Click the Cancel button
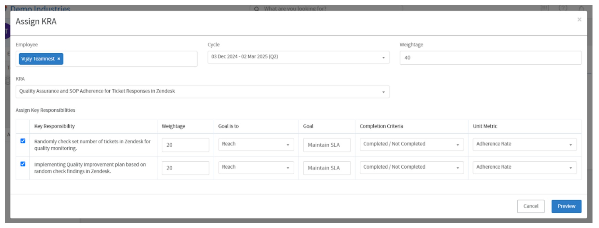599x228 pixels. (531, 206)
